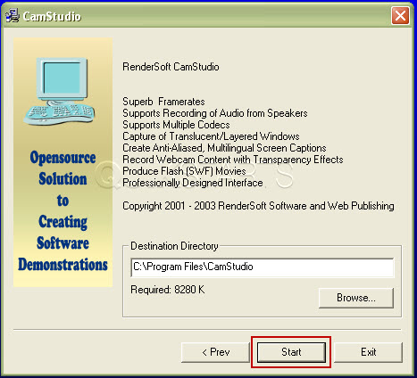417x378 pixels.
Task: Click the Required: 8280 K label
Action: coord(168,290)
